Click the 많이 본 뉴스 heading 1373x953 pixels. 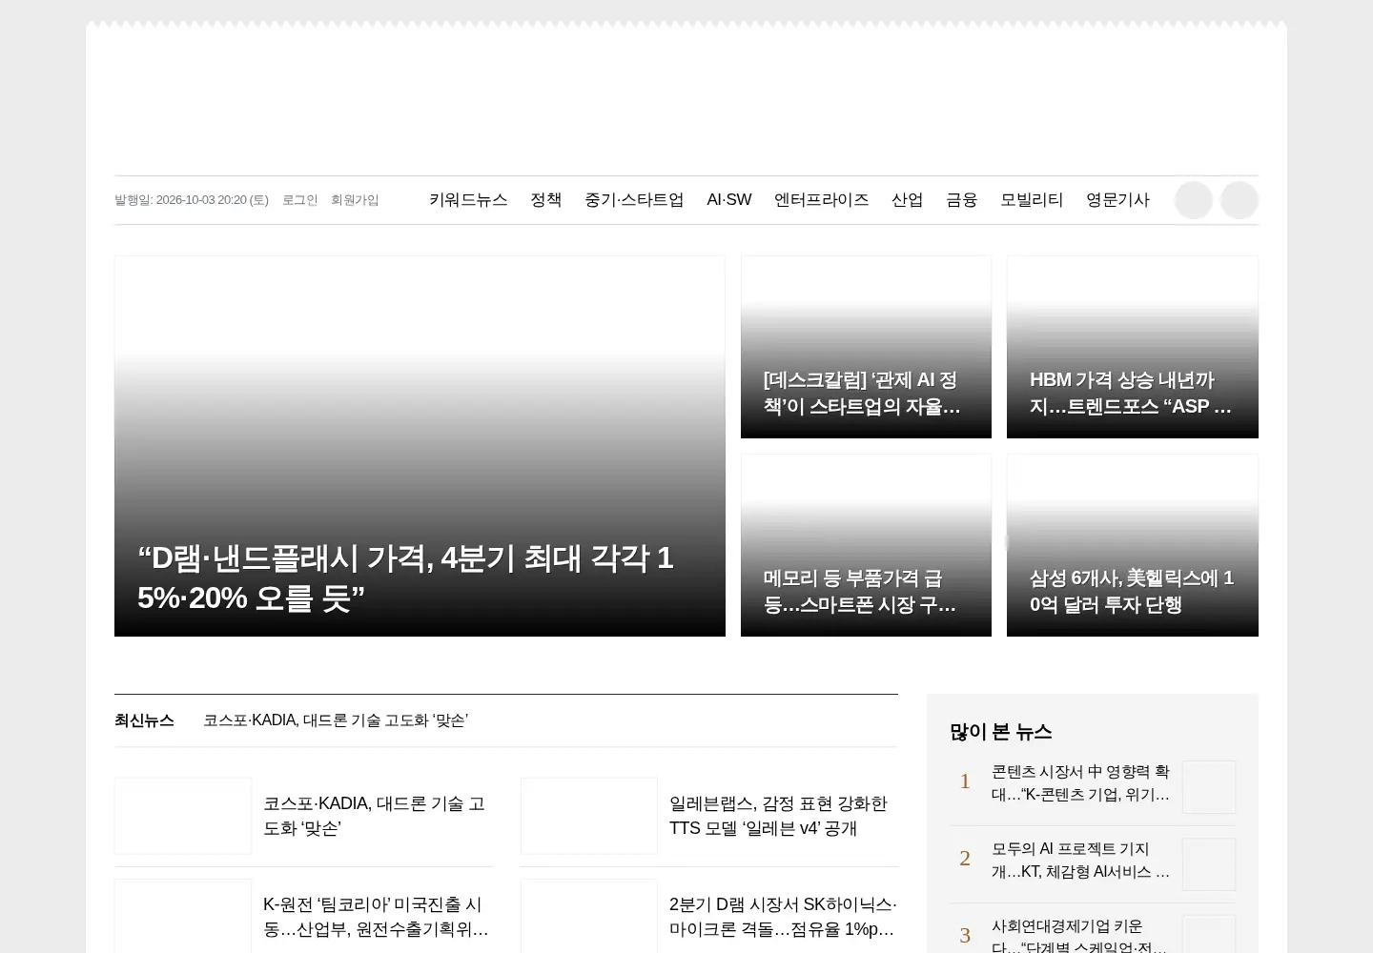pos(1001,732)
